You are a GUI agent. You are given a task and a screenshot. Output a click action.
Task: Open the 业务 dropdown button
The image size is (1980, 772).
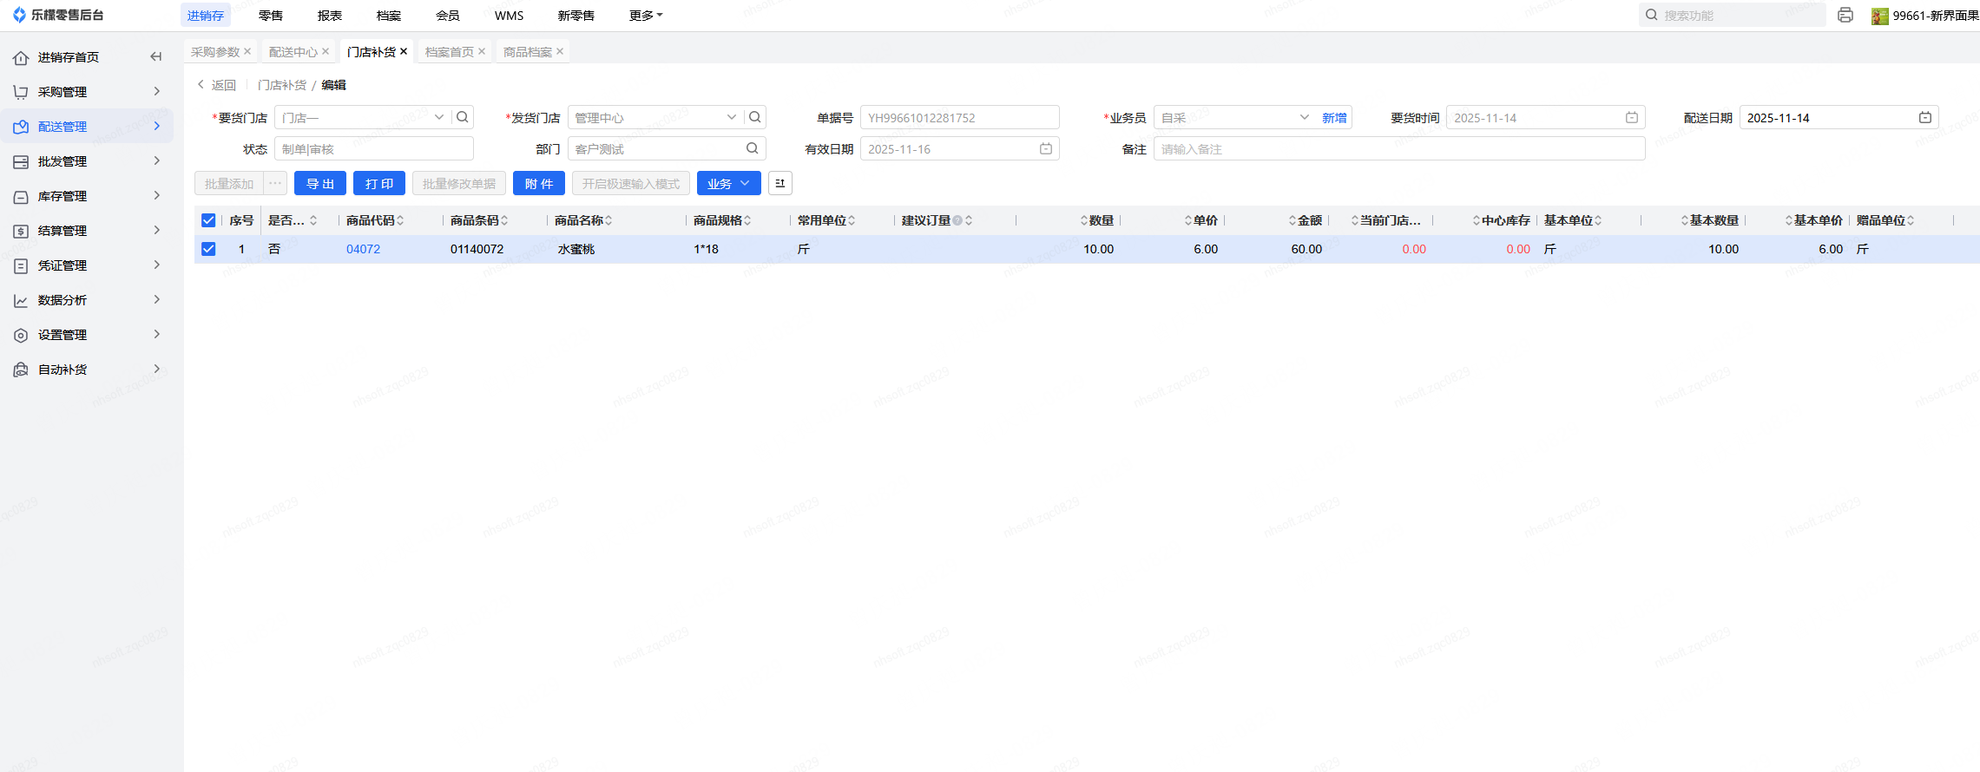[728, 183]
